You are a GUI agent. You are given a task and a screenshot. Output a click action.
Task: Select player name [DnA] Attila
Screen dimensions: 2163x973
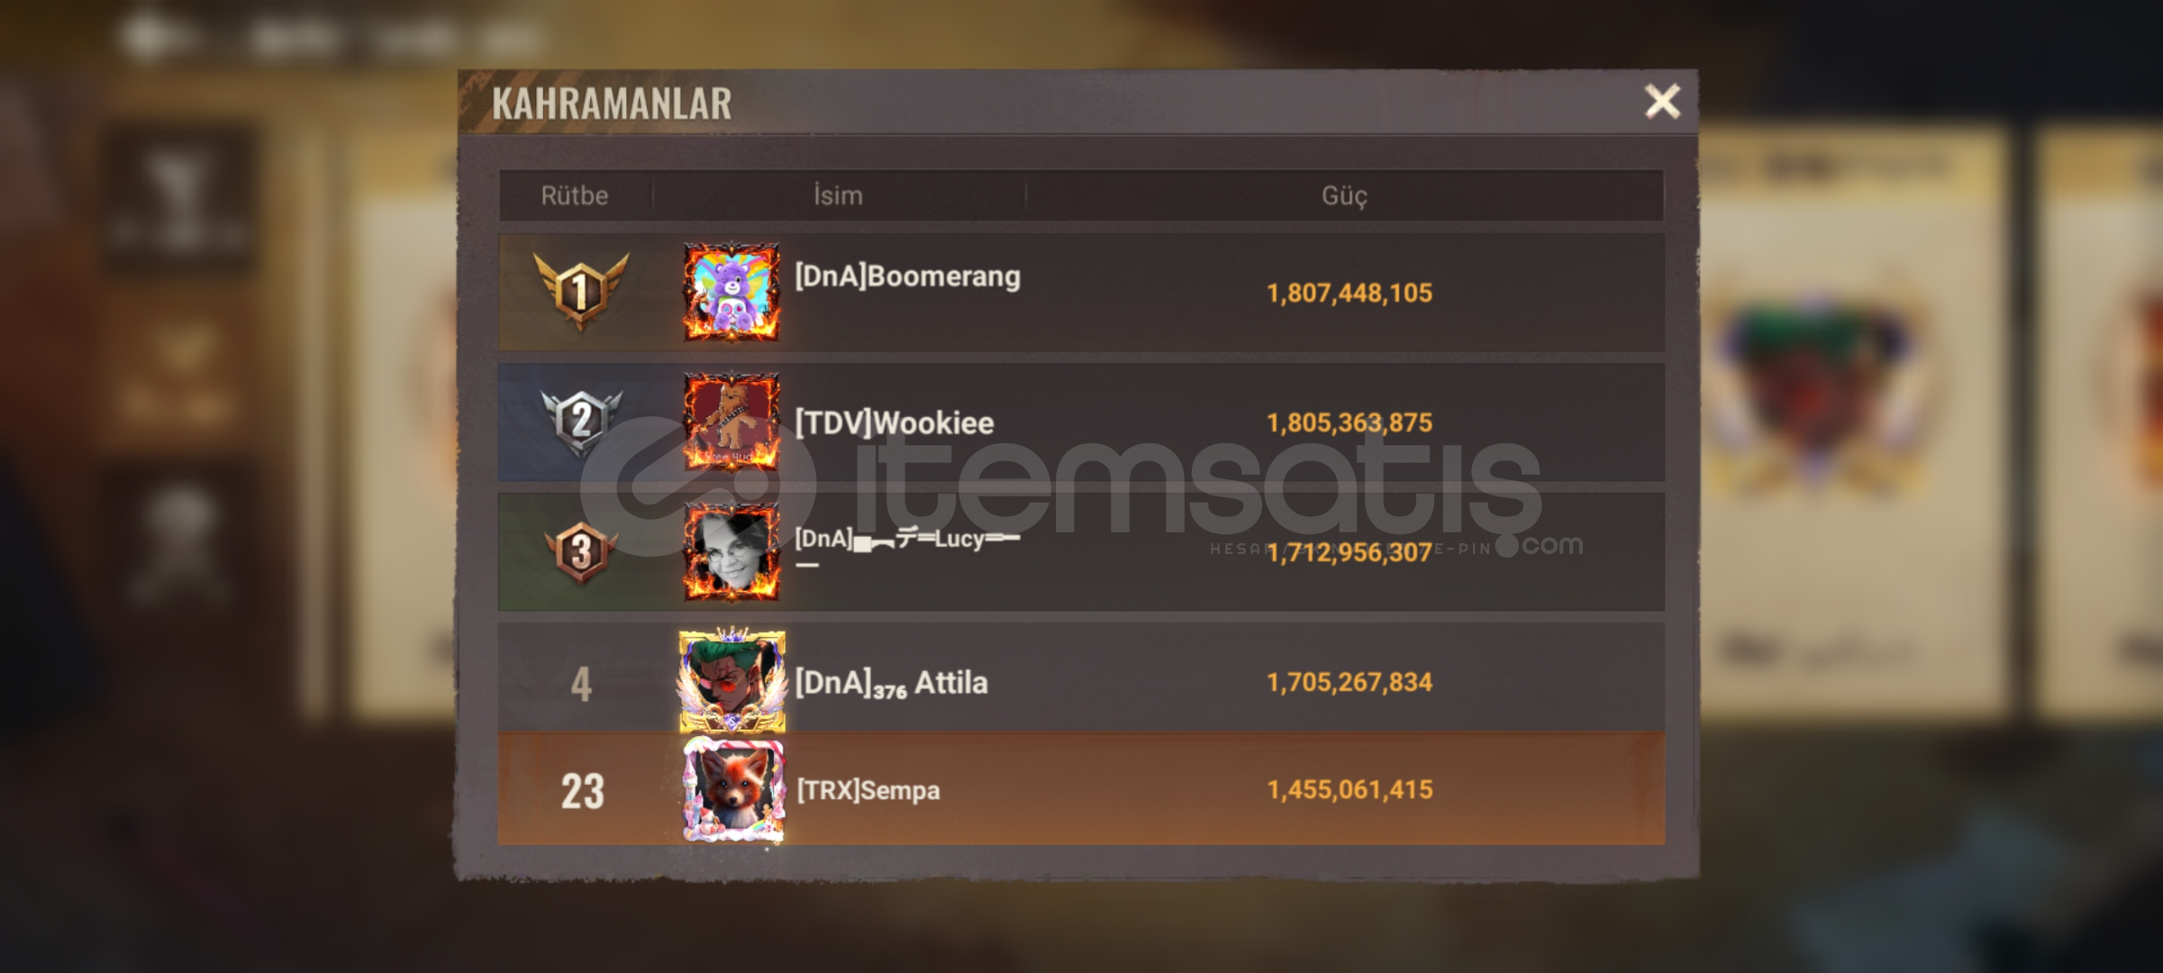(x=891, y=683)
